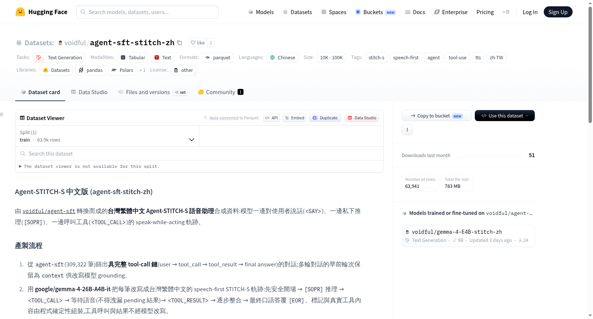
Task: Click the three-dot options button
Action: point(407,130)
